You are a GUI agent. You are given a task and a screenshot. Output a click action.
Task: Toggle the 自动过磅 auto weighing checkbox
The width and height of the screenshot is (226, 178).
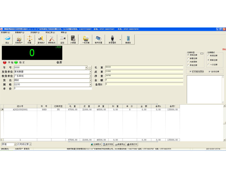(209, 72)
